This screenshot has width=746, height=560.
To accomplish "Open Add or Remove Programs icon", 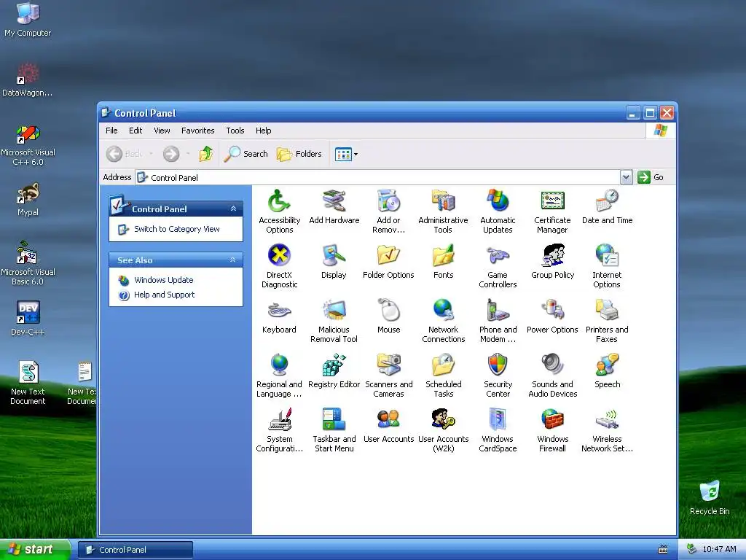I will [389, 211].
